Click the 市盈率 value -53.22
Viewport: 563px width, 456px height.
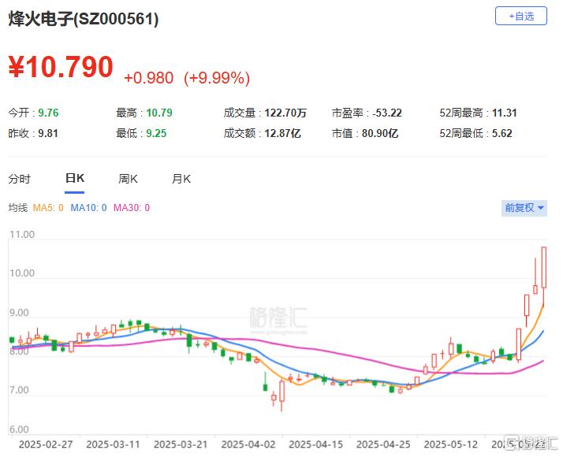tap(387, 113)
